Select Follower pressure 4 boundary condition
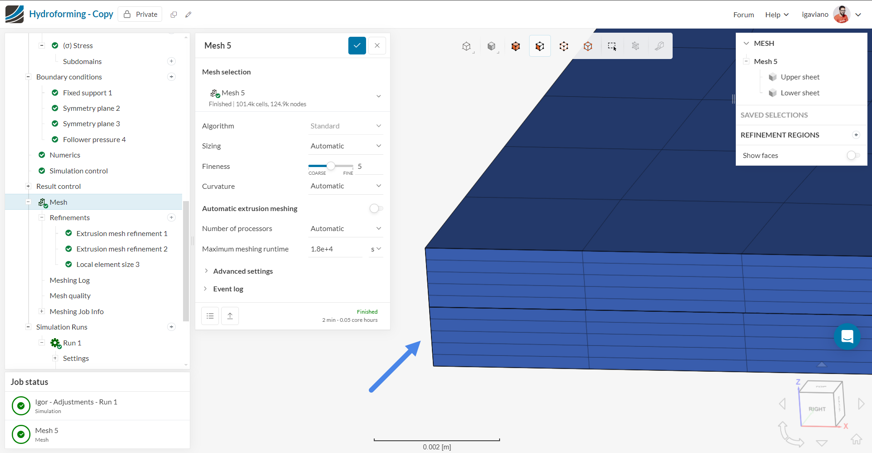Screen dimensions: 872x453 point(94,139)
